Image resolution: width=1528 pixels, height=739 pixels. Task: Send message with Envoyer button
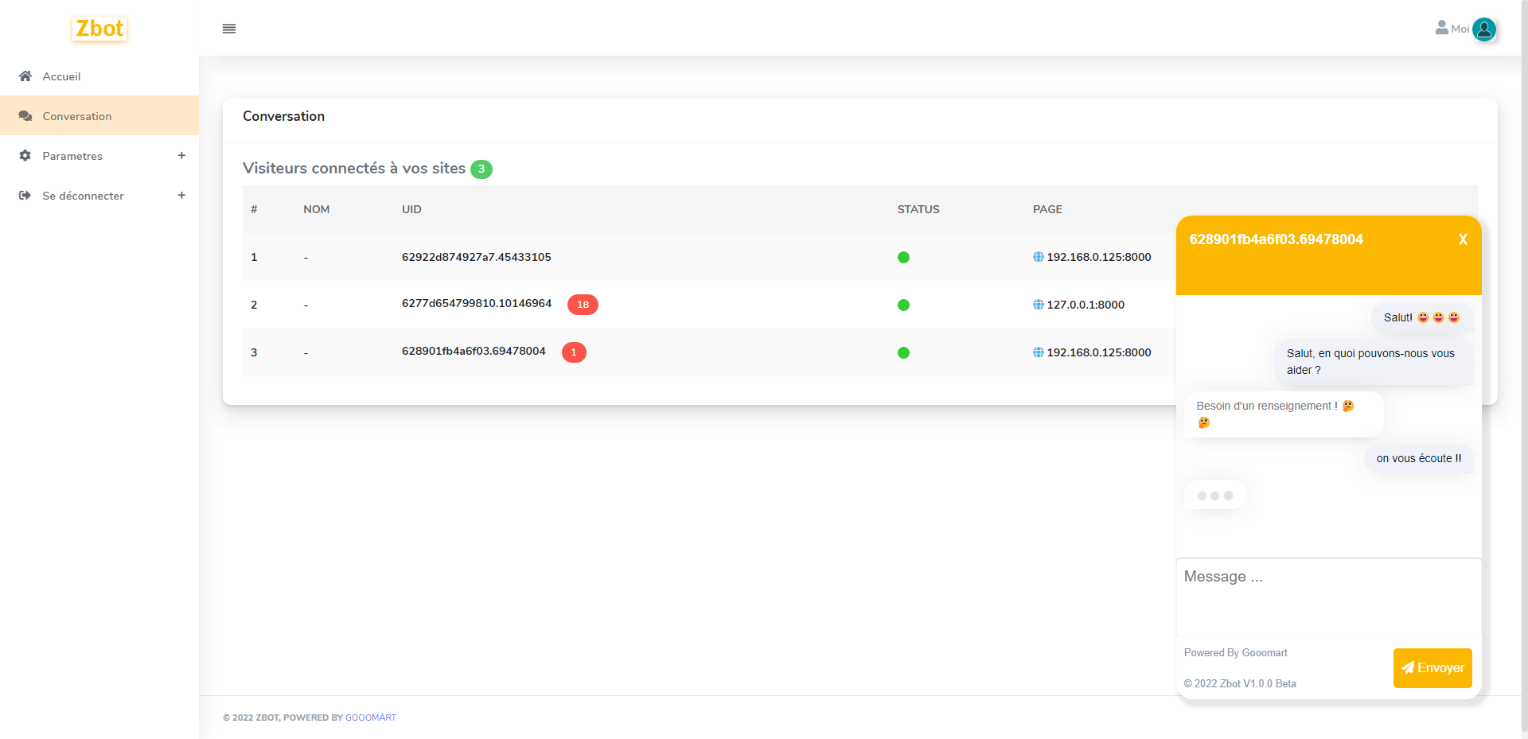(1432, 667)
